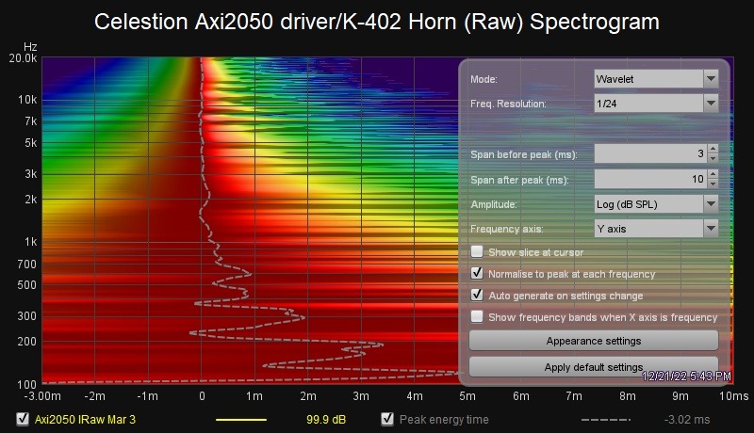The image size is (754, 433).
Task: Click the 20.0k frequency axis label
Action: pos(23,58)
